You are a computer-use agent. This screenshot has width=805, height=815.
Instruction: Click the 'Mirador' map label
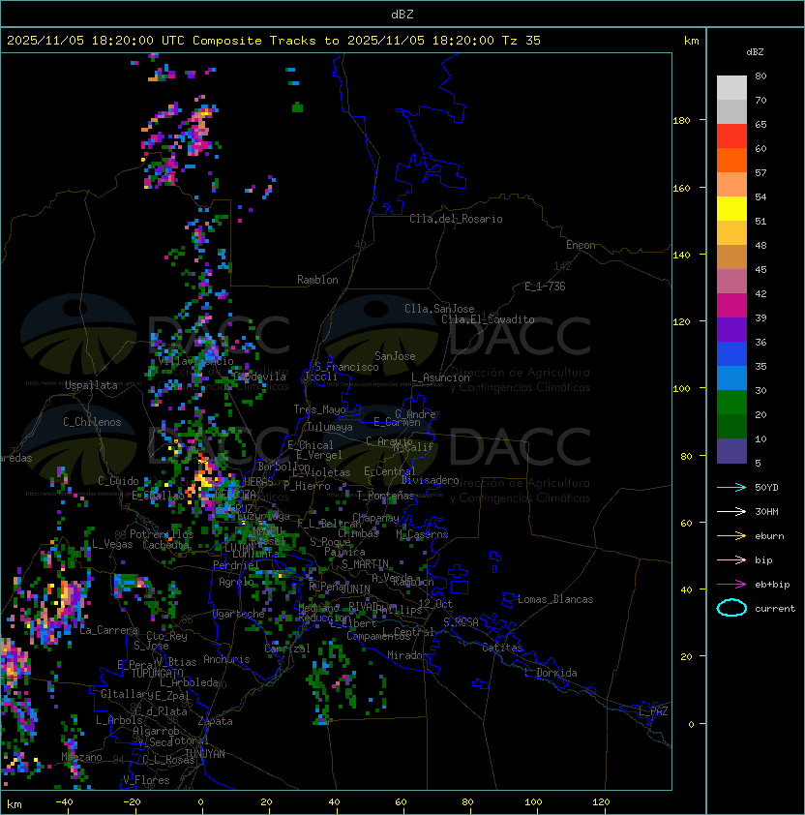(407, 655)
